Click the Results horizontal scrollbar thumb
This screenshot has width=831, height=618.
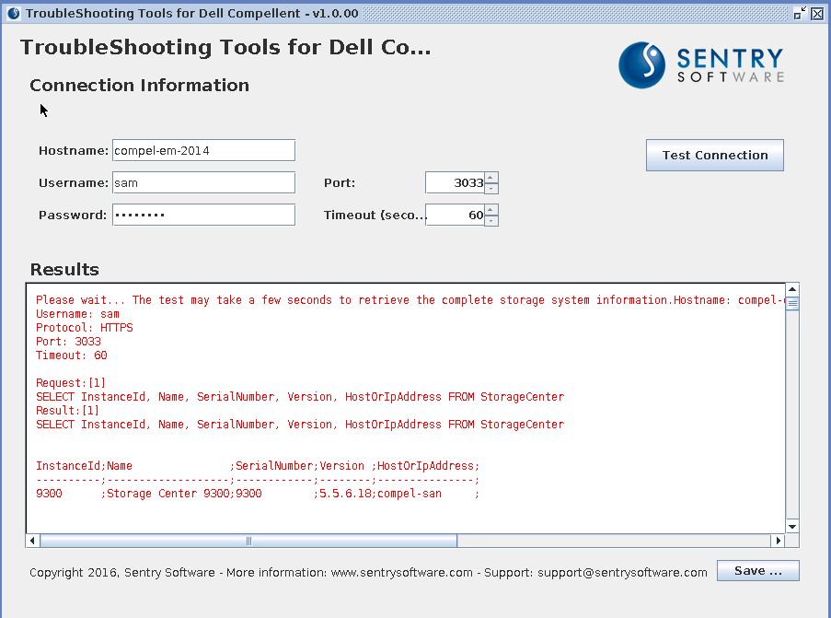[248, 541]
